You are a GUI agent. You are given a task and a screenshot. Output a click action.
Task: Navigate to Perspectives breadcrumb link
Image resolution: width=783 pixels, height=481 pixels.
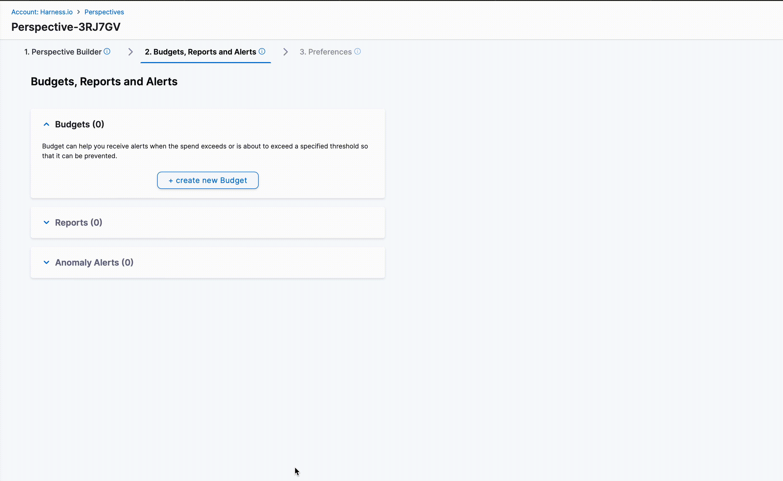point(104,12)
